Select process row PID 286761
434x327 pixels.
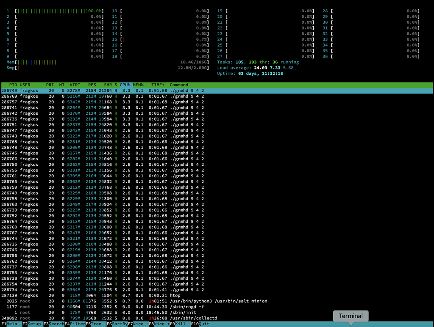coord(217,176)
